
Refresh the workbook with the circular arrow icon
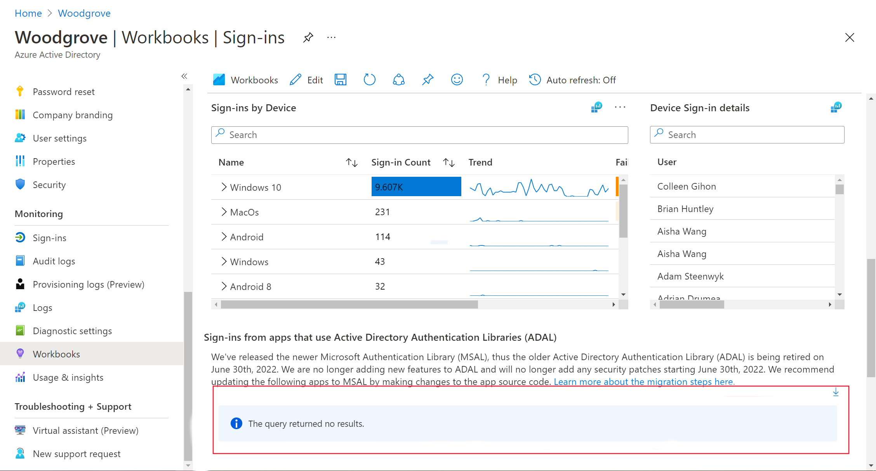tap(370, 80)
